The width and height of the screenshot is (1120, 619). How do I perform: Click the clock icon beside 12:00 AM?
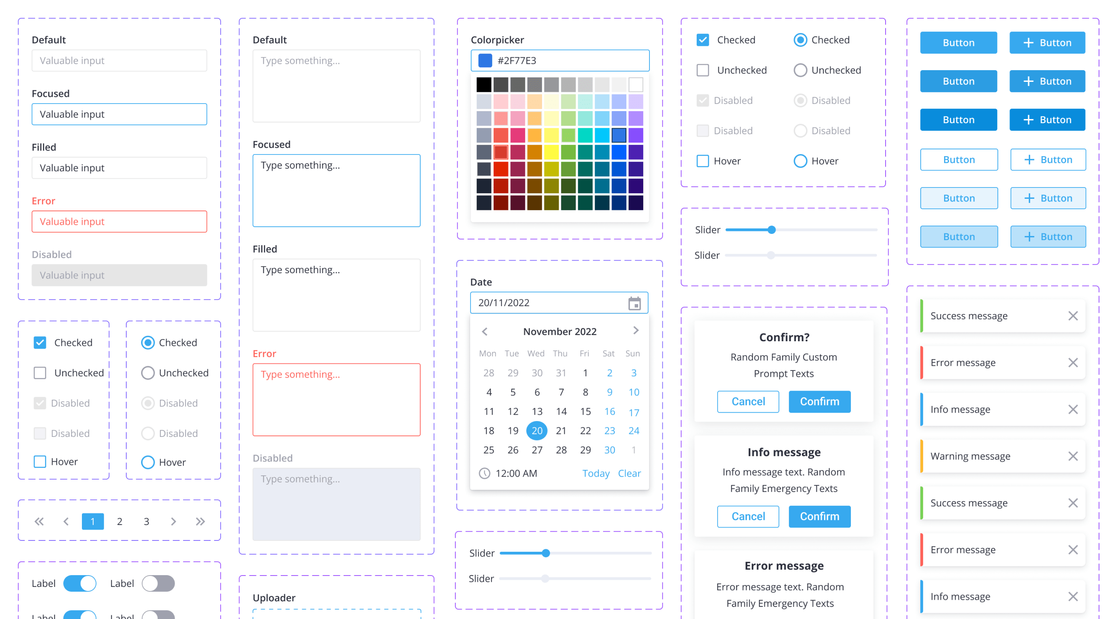coord(484,473)
